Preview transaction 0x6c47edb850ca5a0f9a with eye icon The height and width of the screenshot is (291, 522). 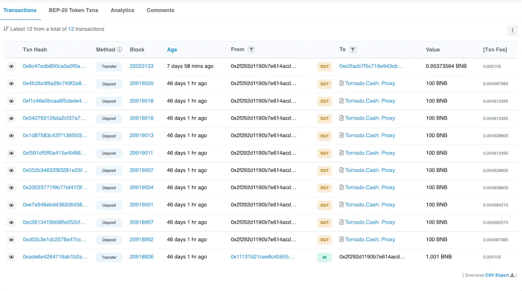point(11,66)
